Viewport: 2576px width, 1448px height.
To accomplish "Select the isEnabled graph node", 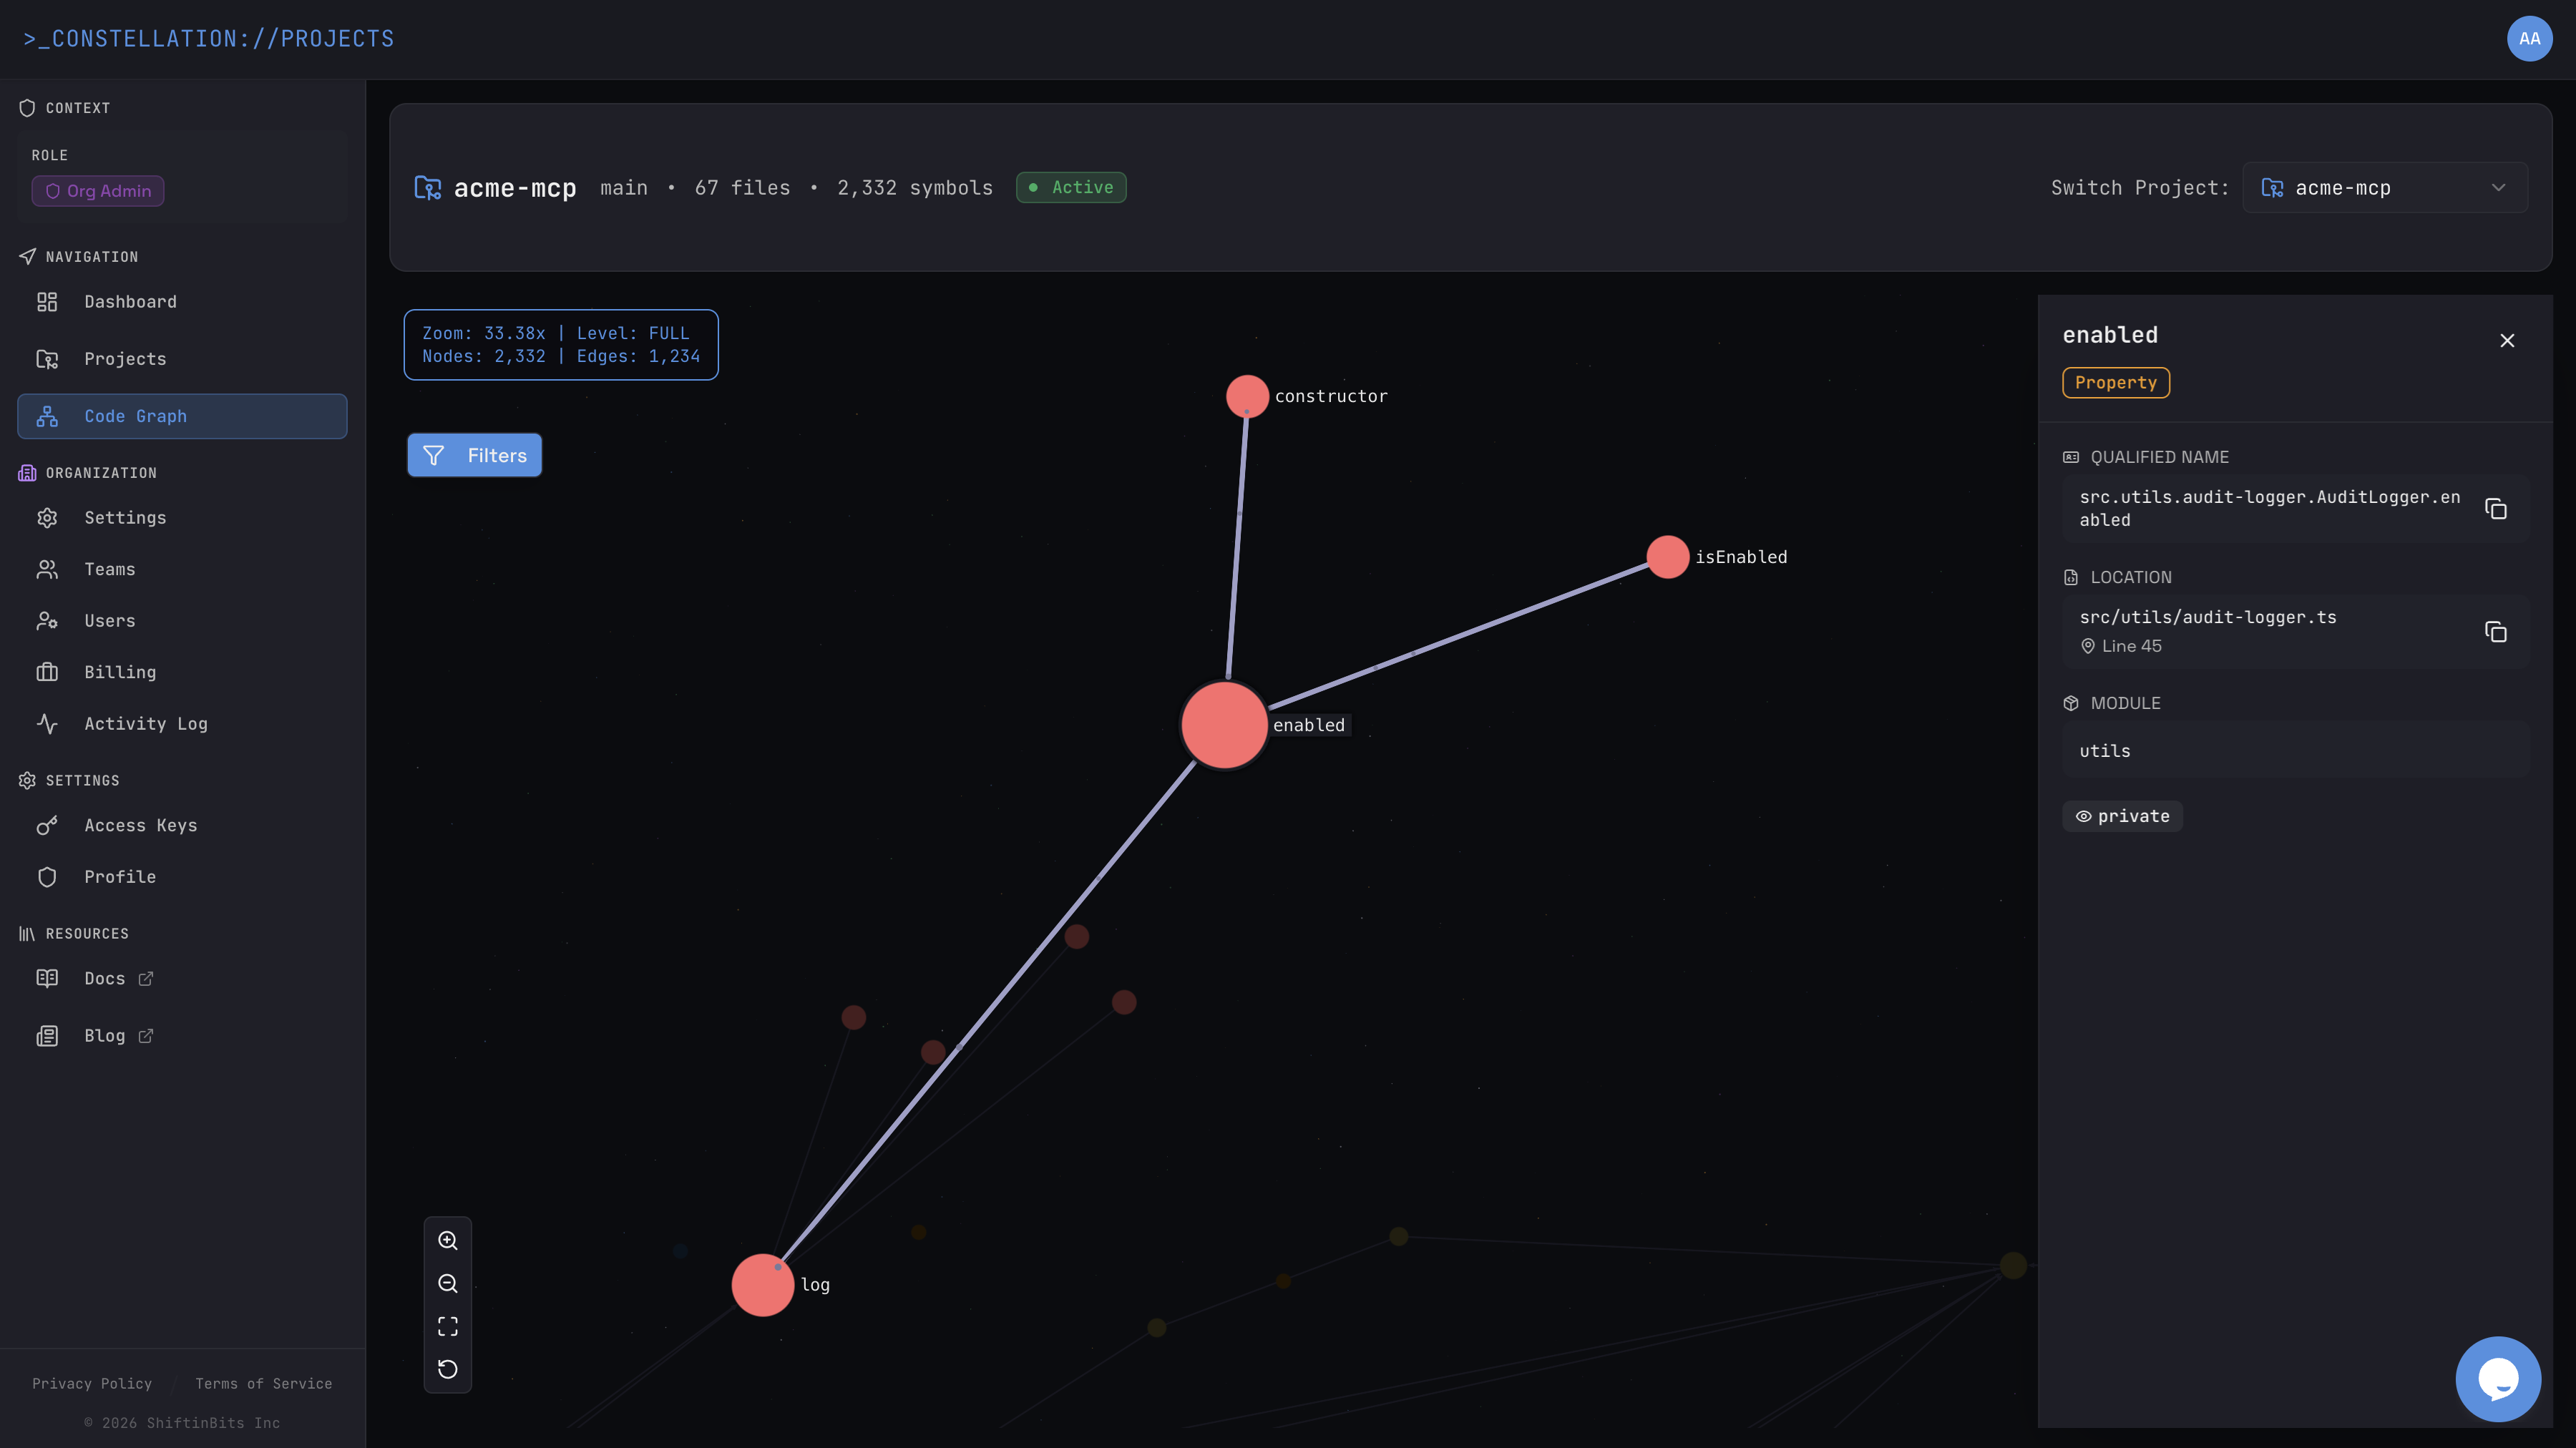I will pos(1667,557).
